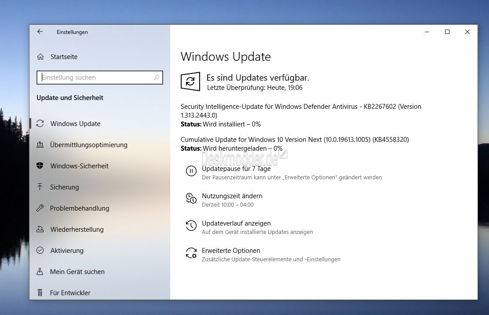This screenshot has height=315, width=489.
Task: Open Für Entwickler page
Action: 70,293
